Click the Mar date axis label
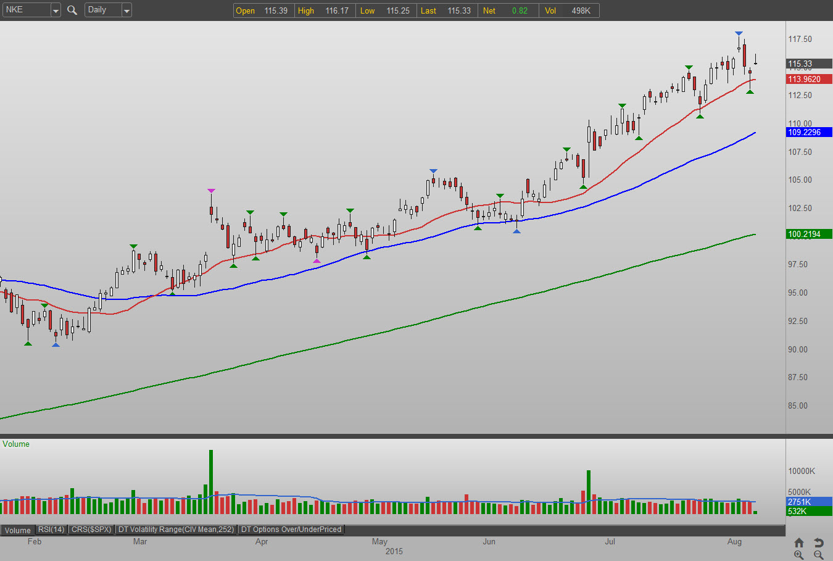 140,541
